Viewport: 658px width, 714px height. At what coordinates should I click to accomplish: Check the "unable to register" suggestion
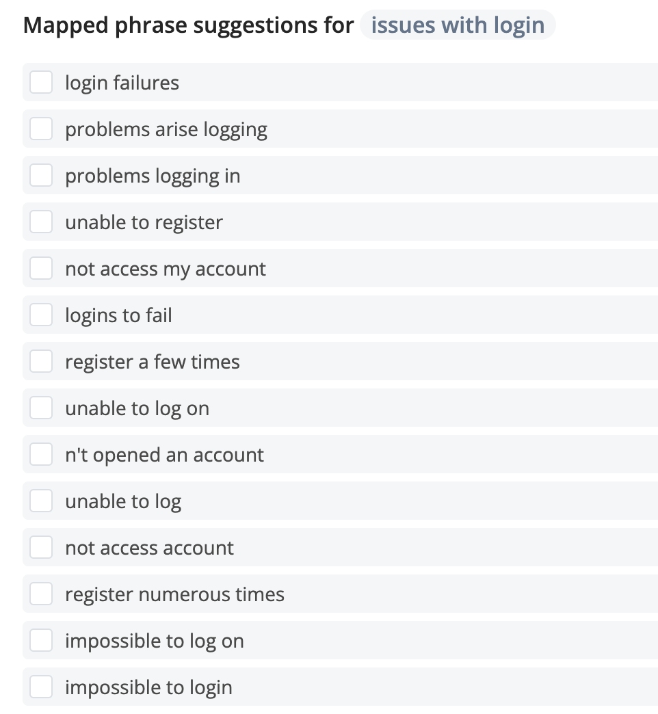[x=41, y=222]
